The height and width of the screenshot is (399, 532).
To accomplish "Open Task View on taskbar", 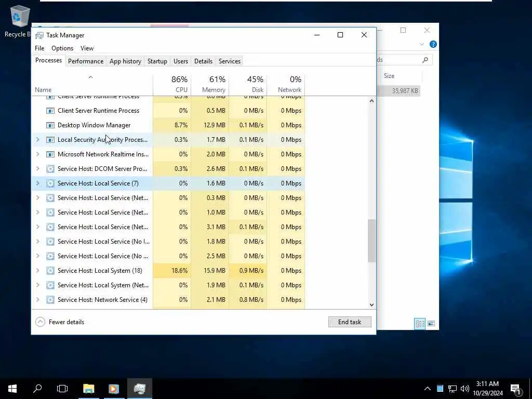I will [x=62, y=389].
